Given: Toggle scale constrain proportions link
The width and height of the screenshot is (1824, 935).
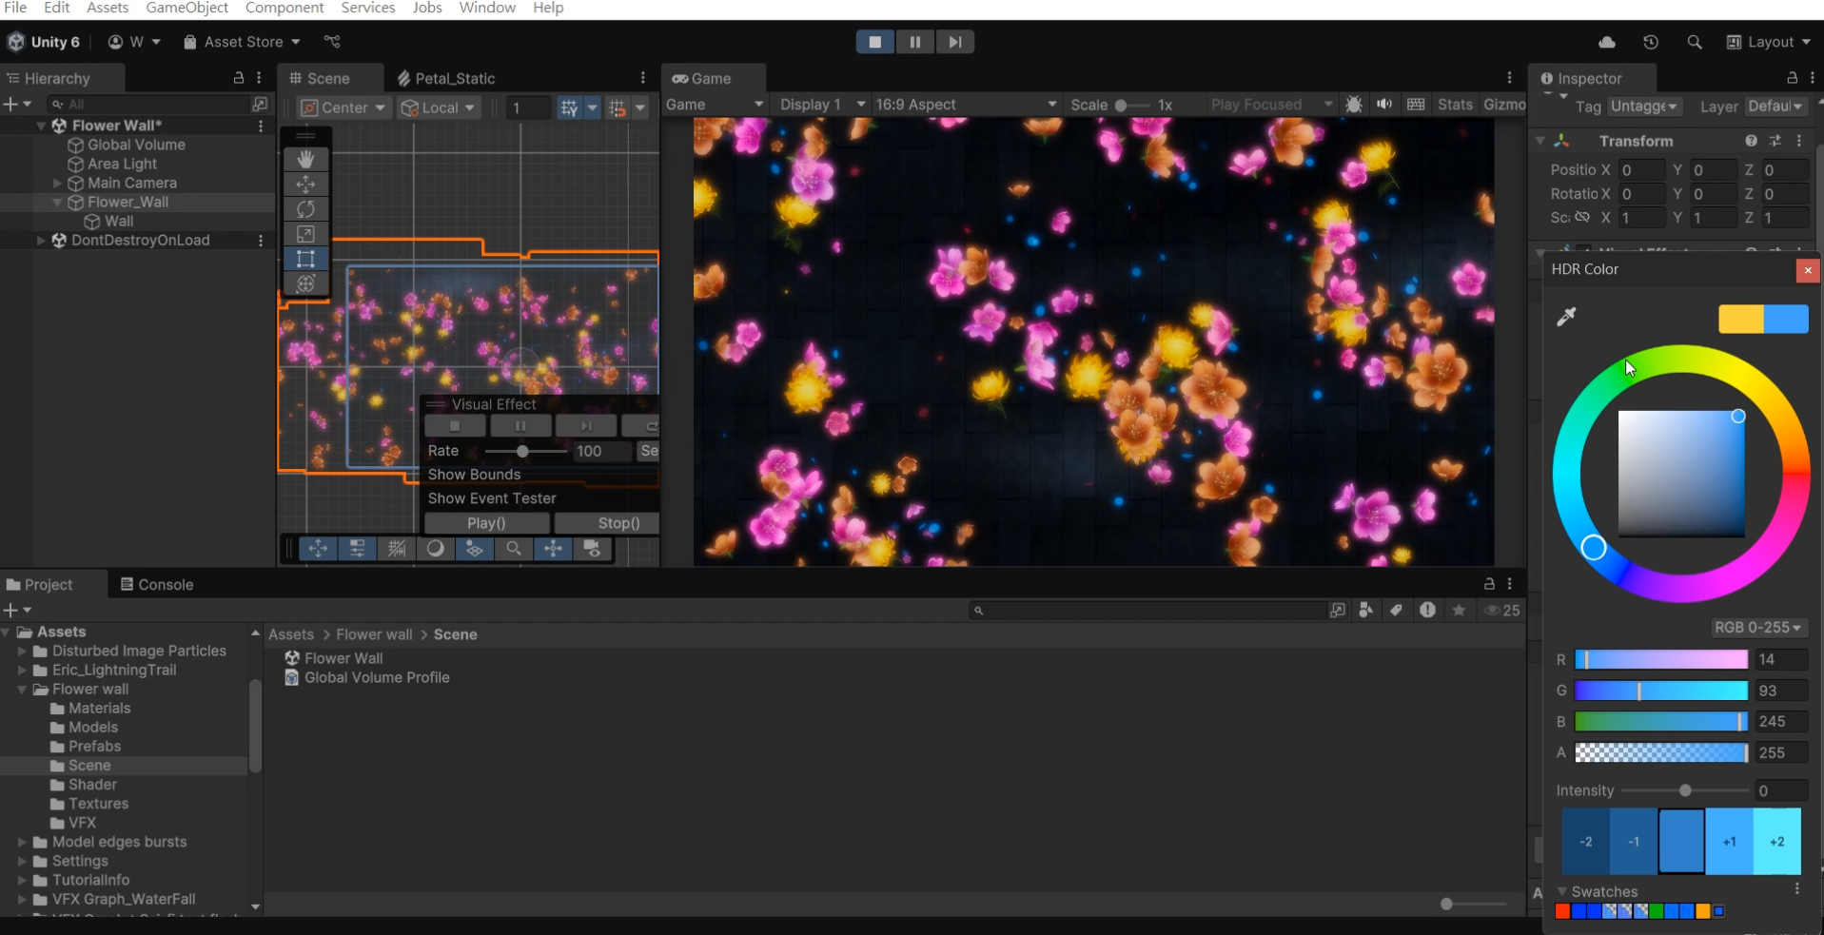Looking at the screenshot, I should 1582,218.
